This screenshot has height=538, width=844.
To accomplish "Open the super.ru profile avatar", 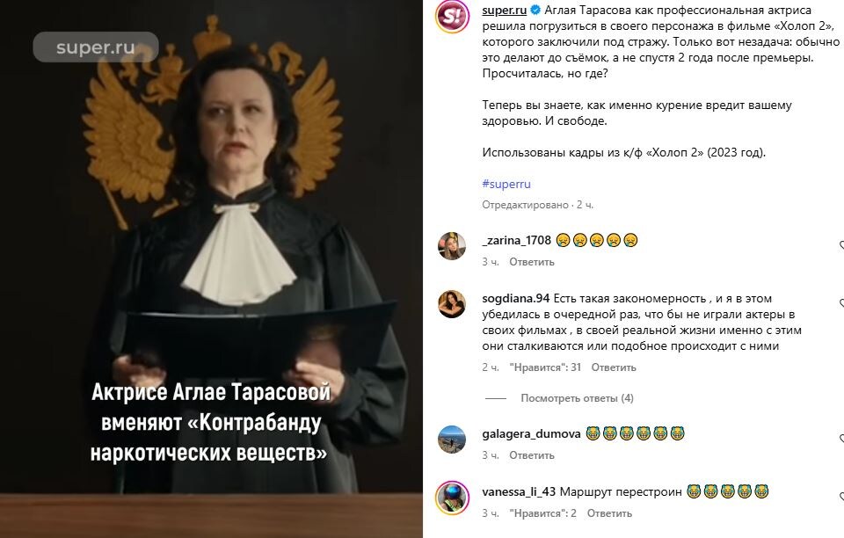I will tap(452, 16).
